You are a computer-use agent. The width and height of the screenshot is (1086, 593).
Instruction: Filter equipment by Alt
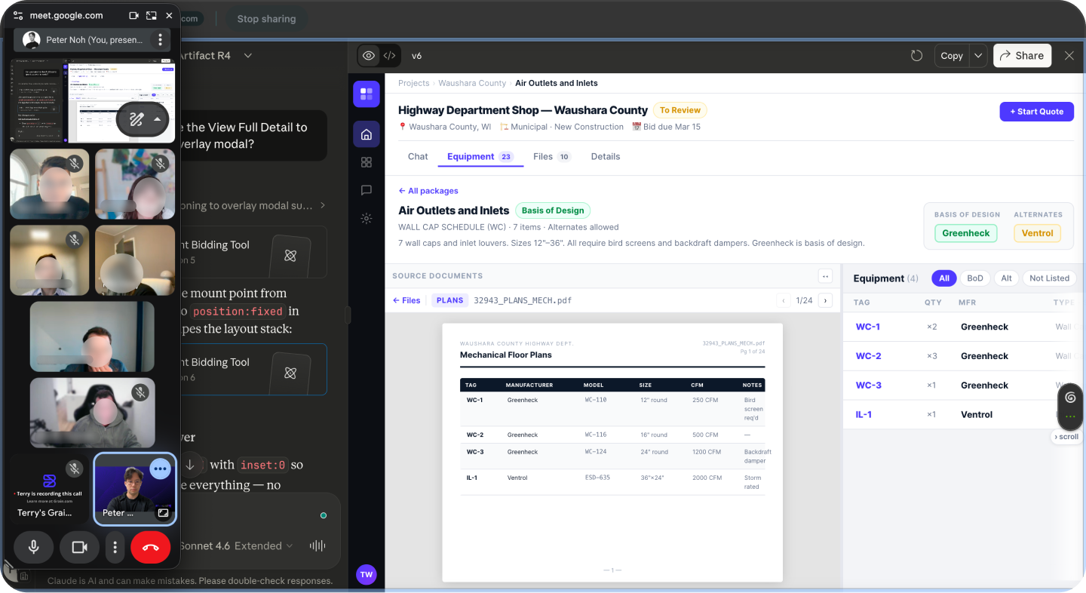(1006, 278)
